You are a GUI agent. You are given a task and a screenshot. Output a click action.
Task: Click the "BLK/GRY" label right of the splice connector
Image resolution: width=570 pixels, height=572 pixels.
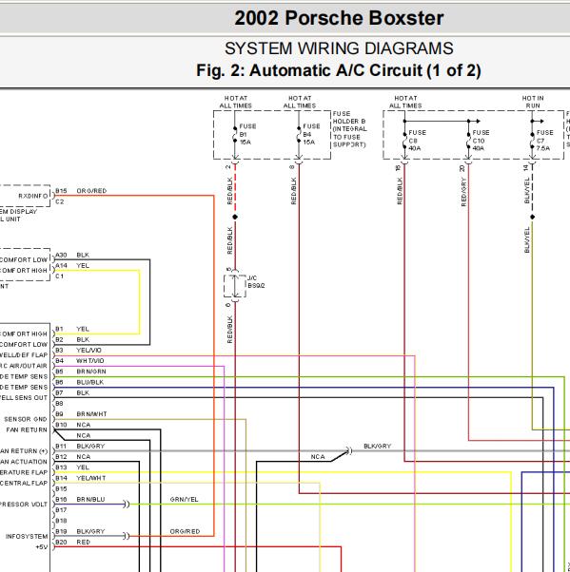[x=377, y=446]
